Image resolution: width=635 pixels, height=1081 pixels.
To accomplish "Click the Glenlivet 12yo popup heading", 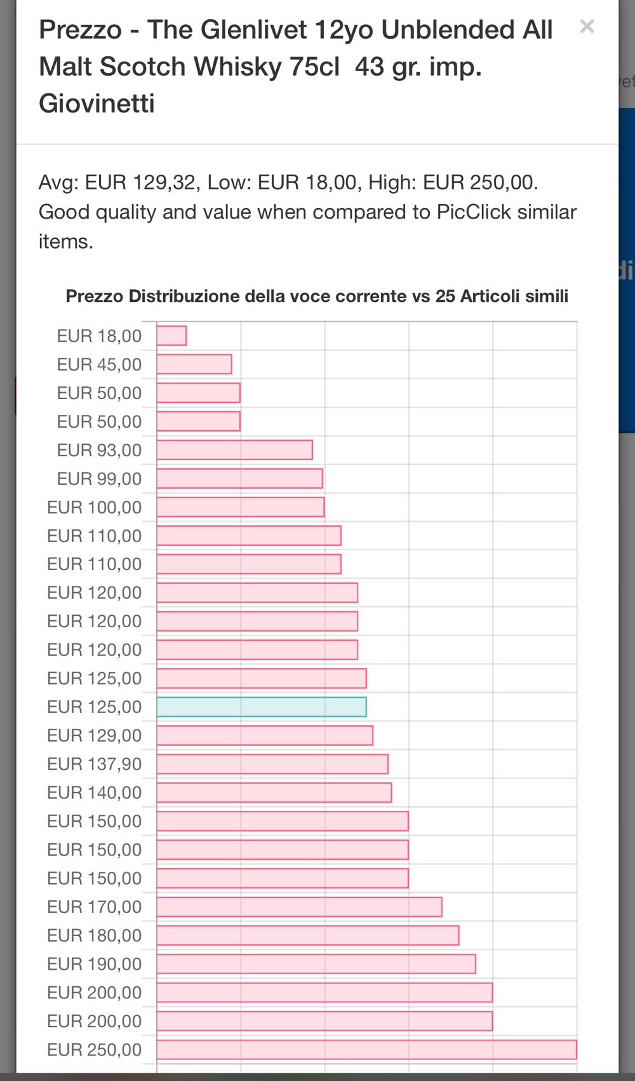I will pos(295,66).
